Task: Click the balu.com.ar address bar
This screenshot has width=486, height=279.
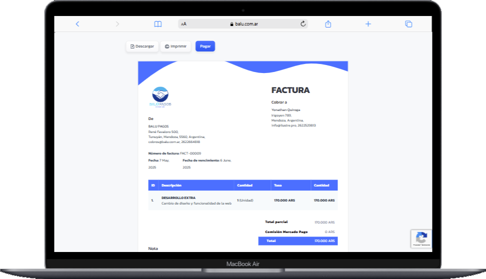Action: point(244,24)
